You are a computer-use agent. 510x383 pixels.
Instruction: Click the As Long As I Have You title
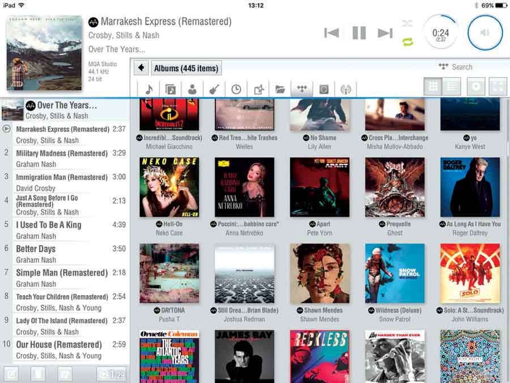[x=474, y=224]
